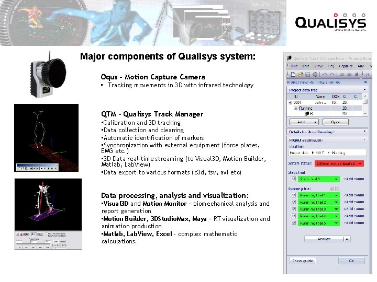Open the View menu
Viewport: 377px width, 282px height.
318,66
